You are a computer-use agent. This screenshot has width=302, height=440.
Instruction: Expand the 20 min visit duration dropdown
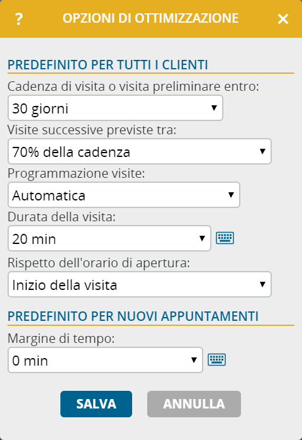pos(109,238)
